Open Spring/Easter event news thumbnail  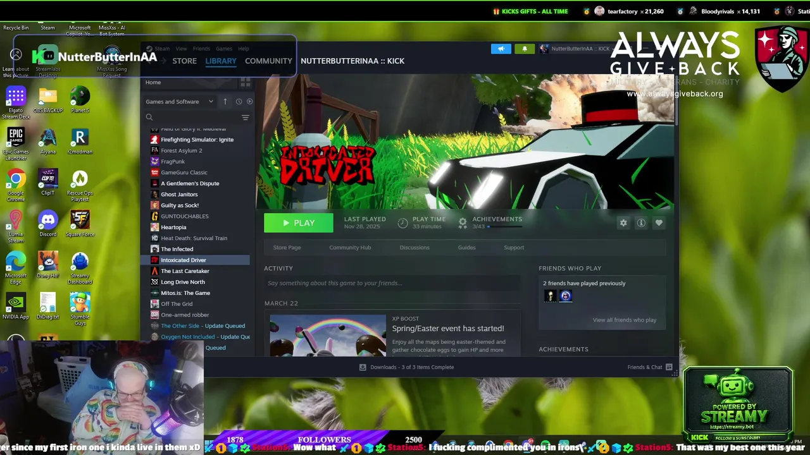point(328,336)
